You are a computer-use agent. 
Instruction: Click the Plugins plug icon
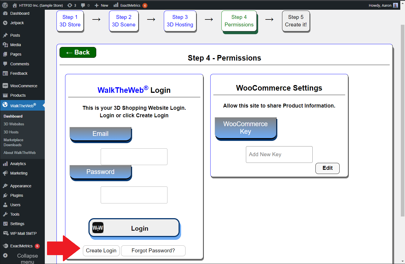tap(5, 195)
